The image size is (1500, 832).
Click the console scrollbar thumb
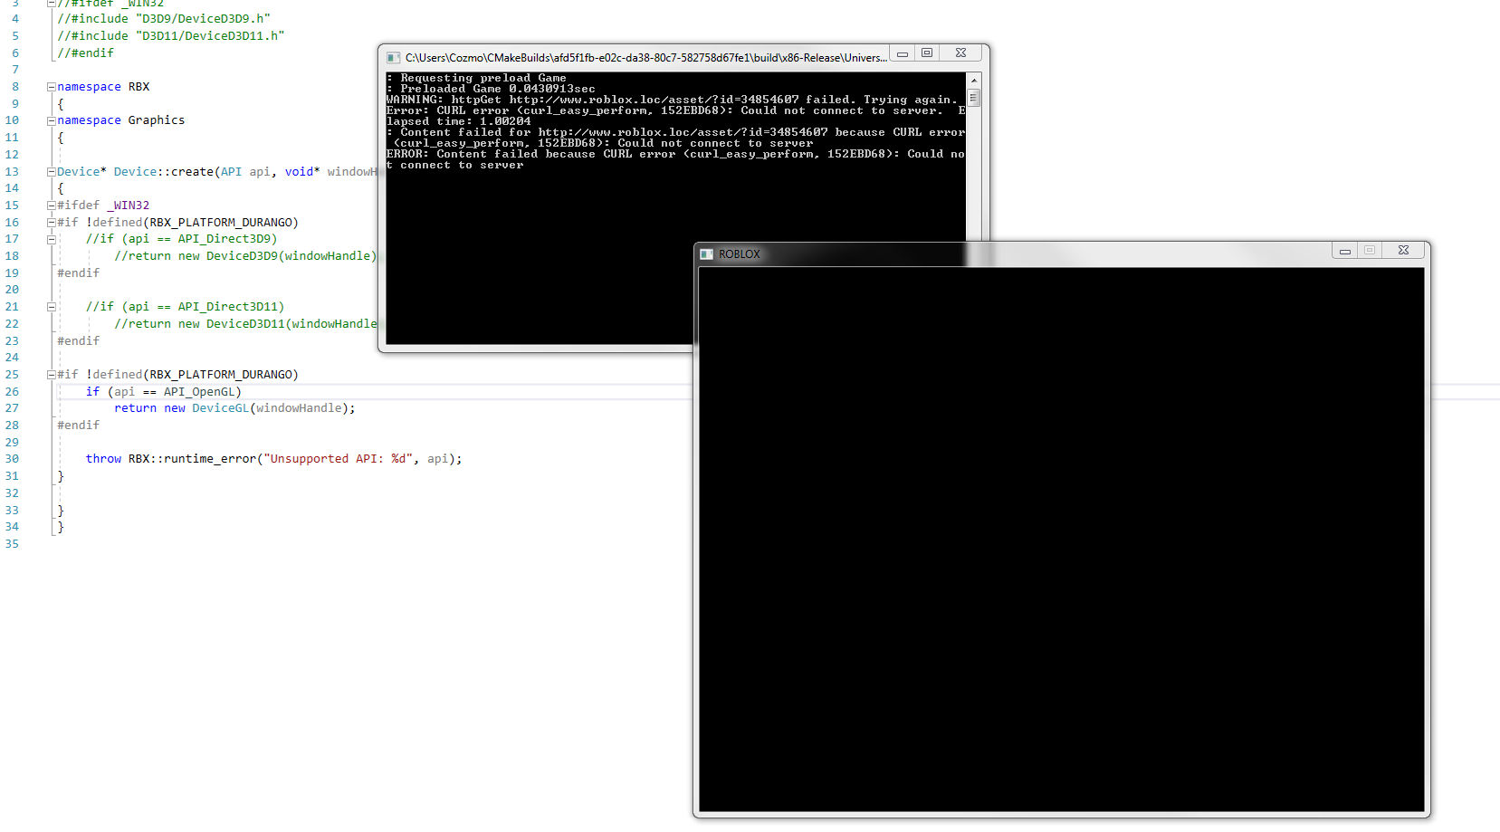tap(974, 98)
